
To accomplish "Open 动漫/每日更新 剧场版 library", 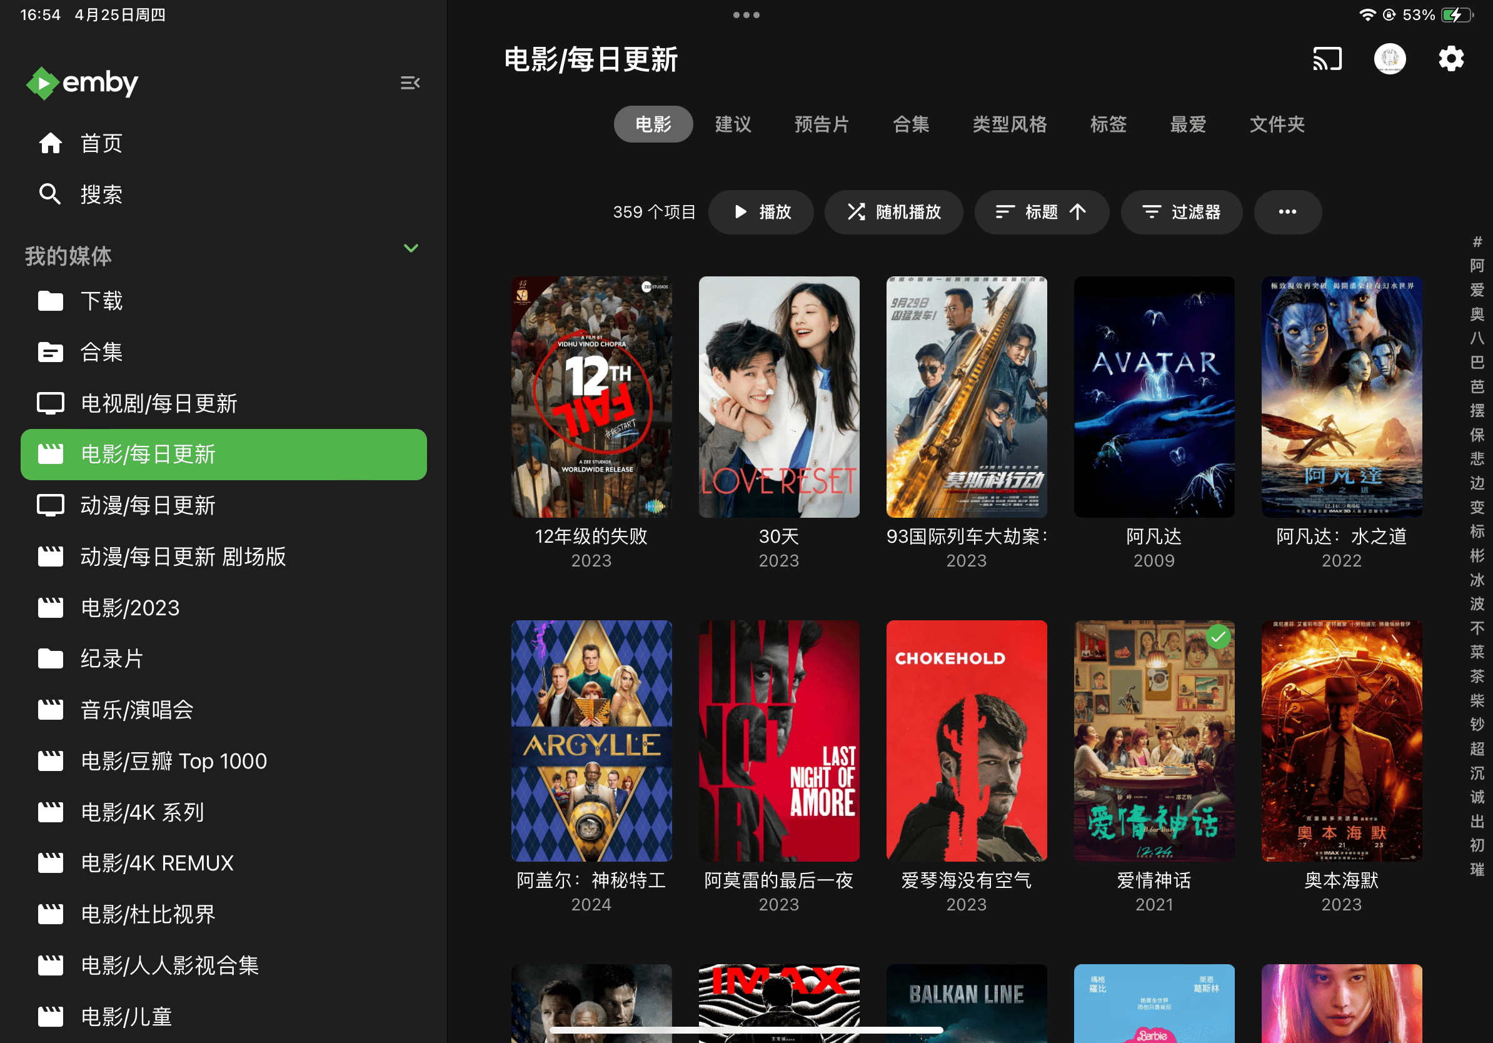I will click(224, 557).
